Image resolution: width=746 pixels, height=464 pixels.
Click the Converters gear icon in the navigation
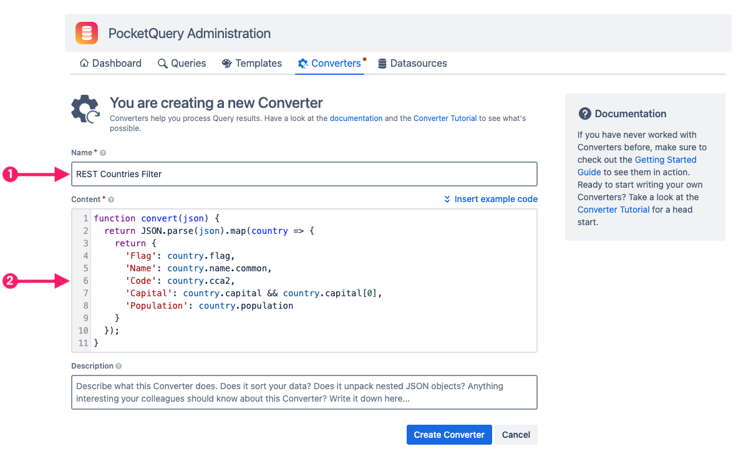pos(304,63)
